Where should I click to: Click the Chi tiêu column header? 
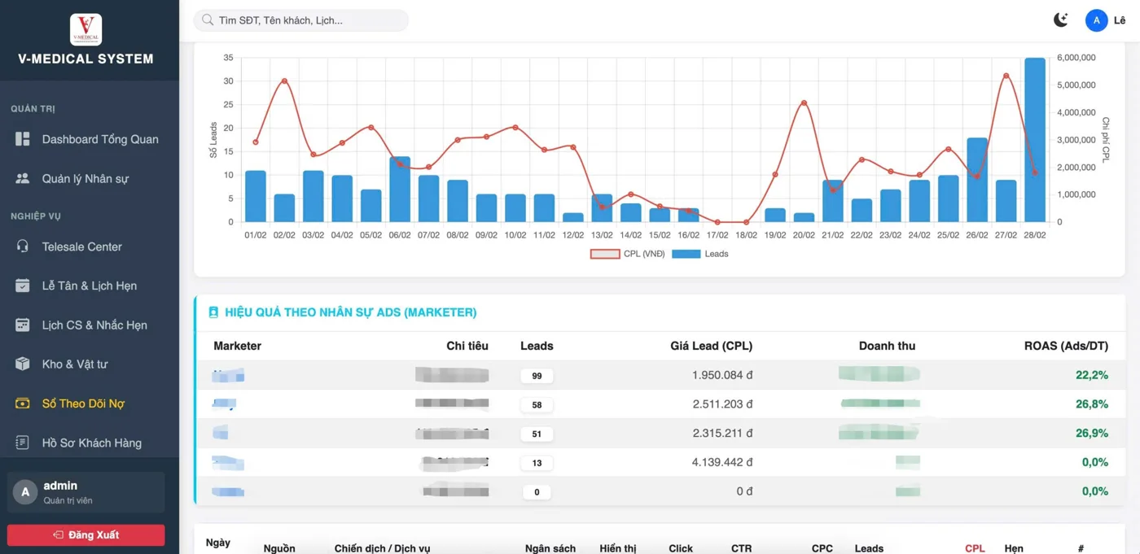click(467, 346)
